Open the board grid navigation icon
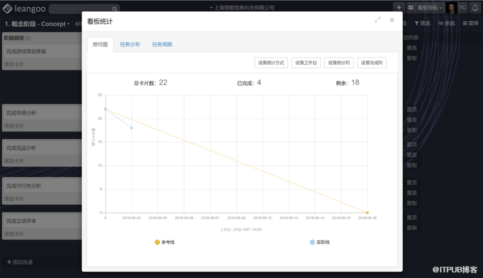The width and height of the screenshot is (483, 278). click(x=410, y=8)
